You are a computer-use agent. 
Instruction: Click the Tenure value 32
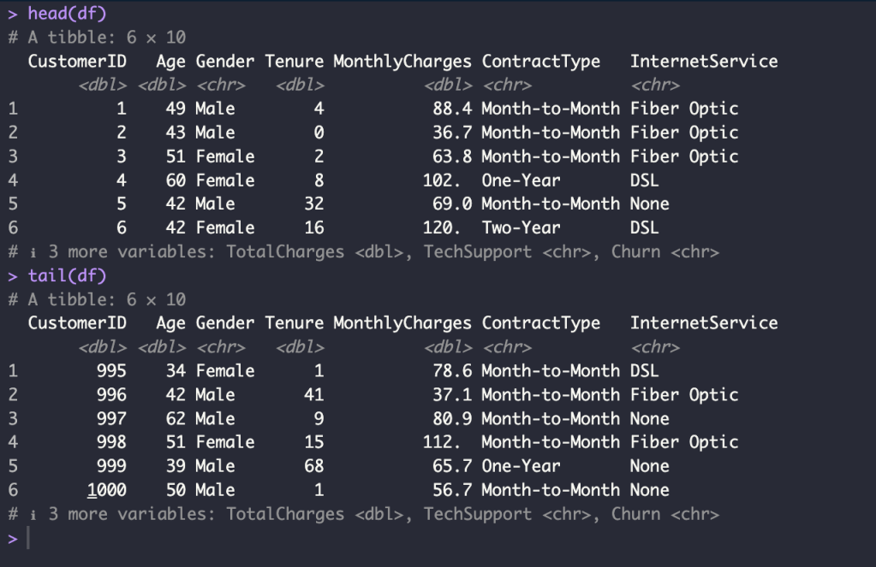(313, 204)
